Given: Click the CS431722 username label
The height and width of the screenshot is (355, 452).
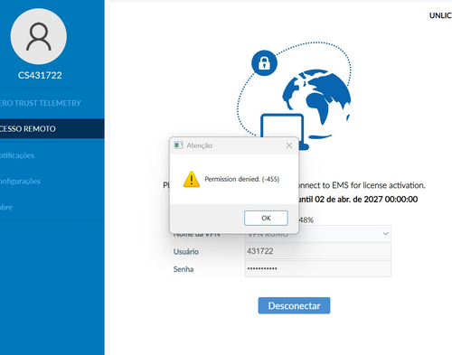Looking at the screenshot, I should [x=40, y=75].
